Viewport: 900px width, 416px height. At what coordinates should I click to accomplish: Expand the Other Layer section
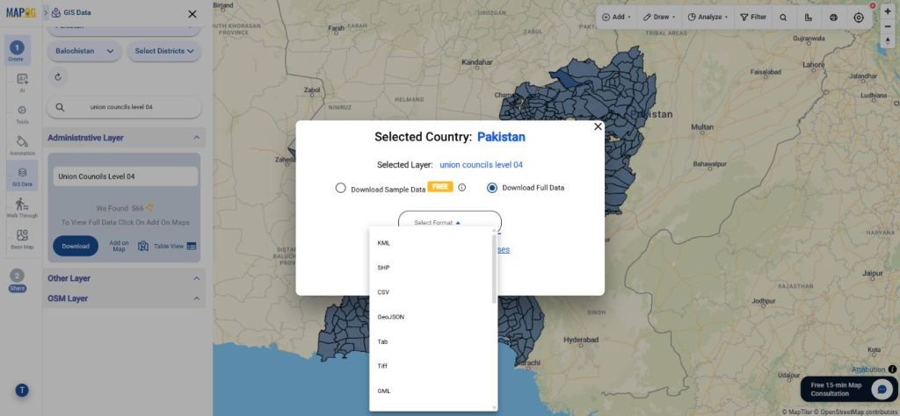click(x=196, y=278)
